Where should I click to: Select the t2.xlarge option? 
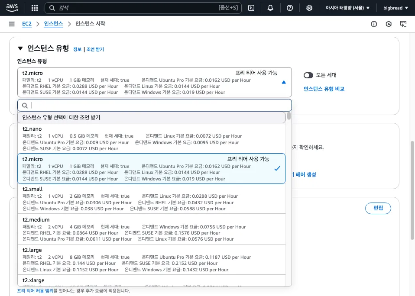click(x=151, y=281)
